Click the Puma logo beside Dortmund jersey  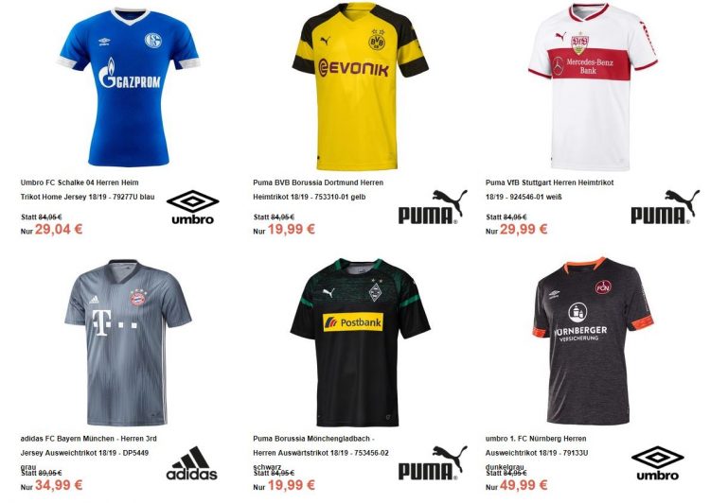click(433, 207)
